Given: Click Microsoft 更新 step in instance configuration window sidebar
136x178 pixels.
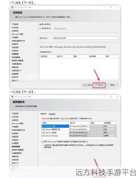Looking at the screenshot, I should point(17,34).
